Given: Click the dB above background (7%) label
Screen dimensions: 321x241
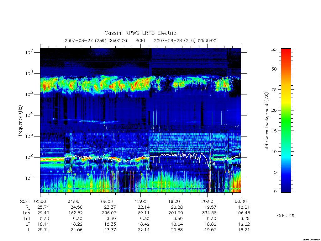Looking at the screenshot, I should [x=266, y=121].
